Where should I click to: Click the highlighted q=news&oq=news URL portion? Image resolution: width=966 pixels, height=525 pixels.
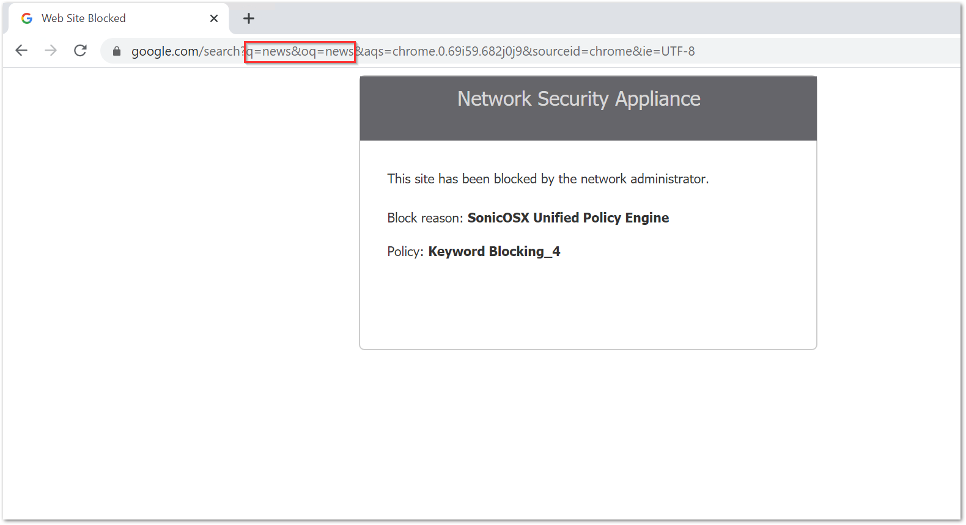300,51
